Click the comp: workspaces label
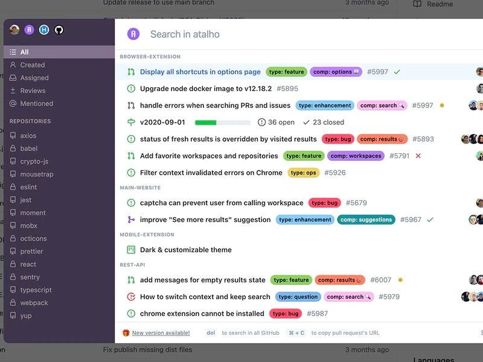Viewport: 483px width, 362px height. (356, 156)
